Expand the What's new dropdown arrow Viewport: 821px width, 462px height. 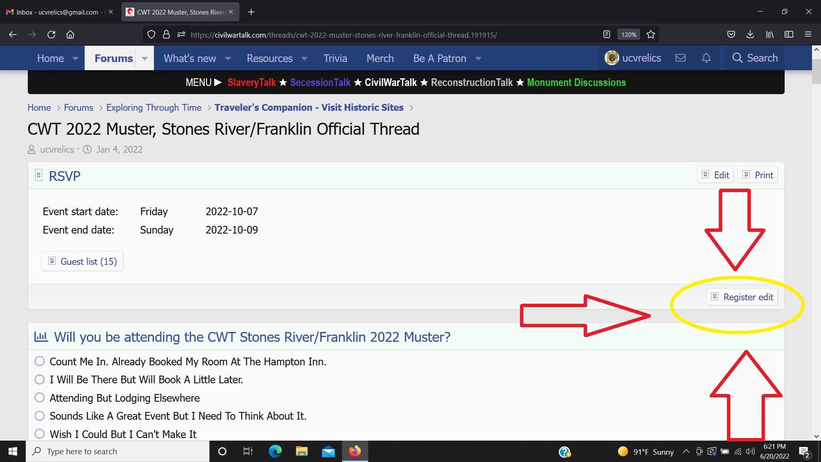coord(228,58)
